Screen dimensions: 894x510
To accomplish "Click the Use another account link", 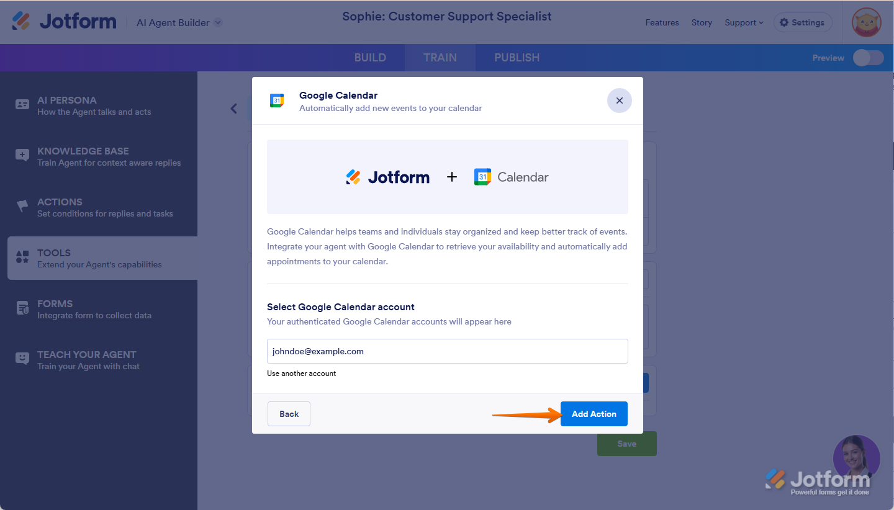I will tap(302, 374).
